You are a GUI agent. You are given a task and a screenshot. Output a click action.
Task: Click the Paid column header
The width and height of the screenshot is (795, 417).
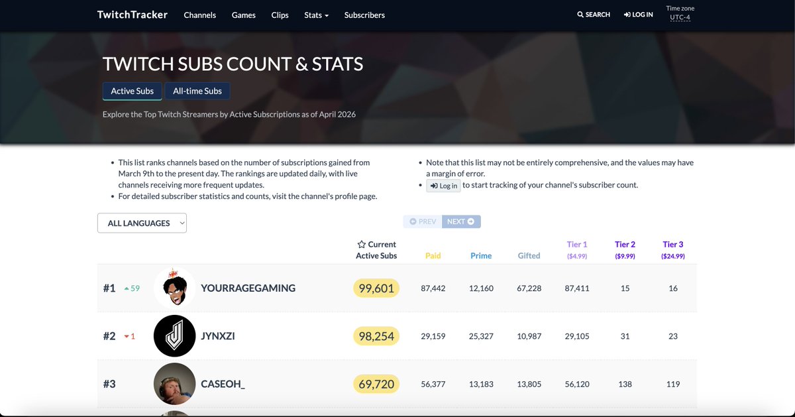(x=433, y=255)
